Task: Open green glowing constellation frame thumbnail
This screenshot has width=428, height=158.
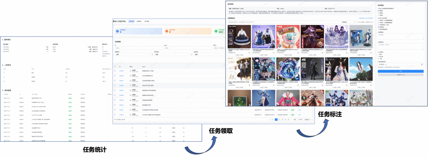Action: click(239, 98)
